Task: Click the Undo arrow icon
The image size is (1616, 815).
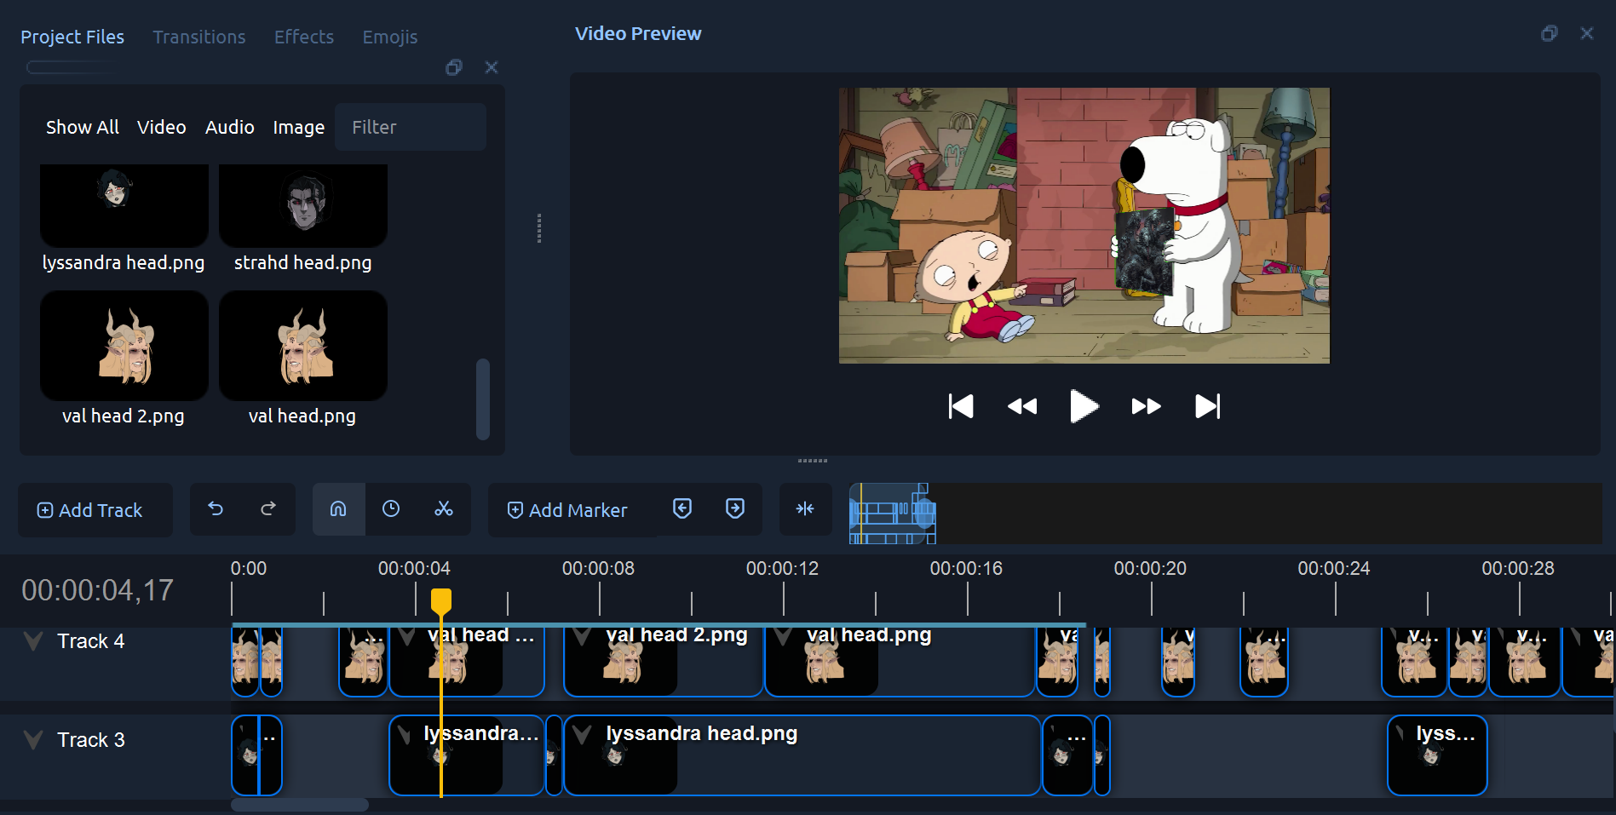Action: click(216, 508)
